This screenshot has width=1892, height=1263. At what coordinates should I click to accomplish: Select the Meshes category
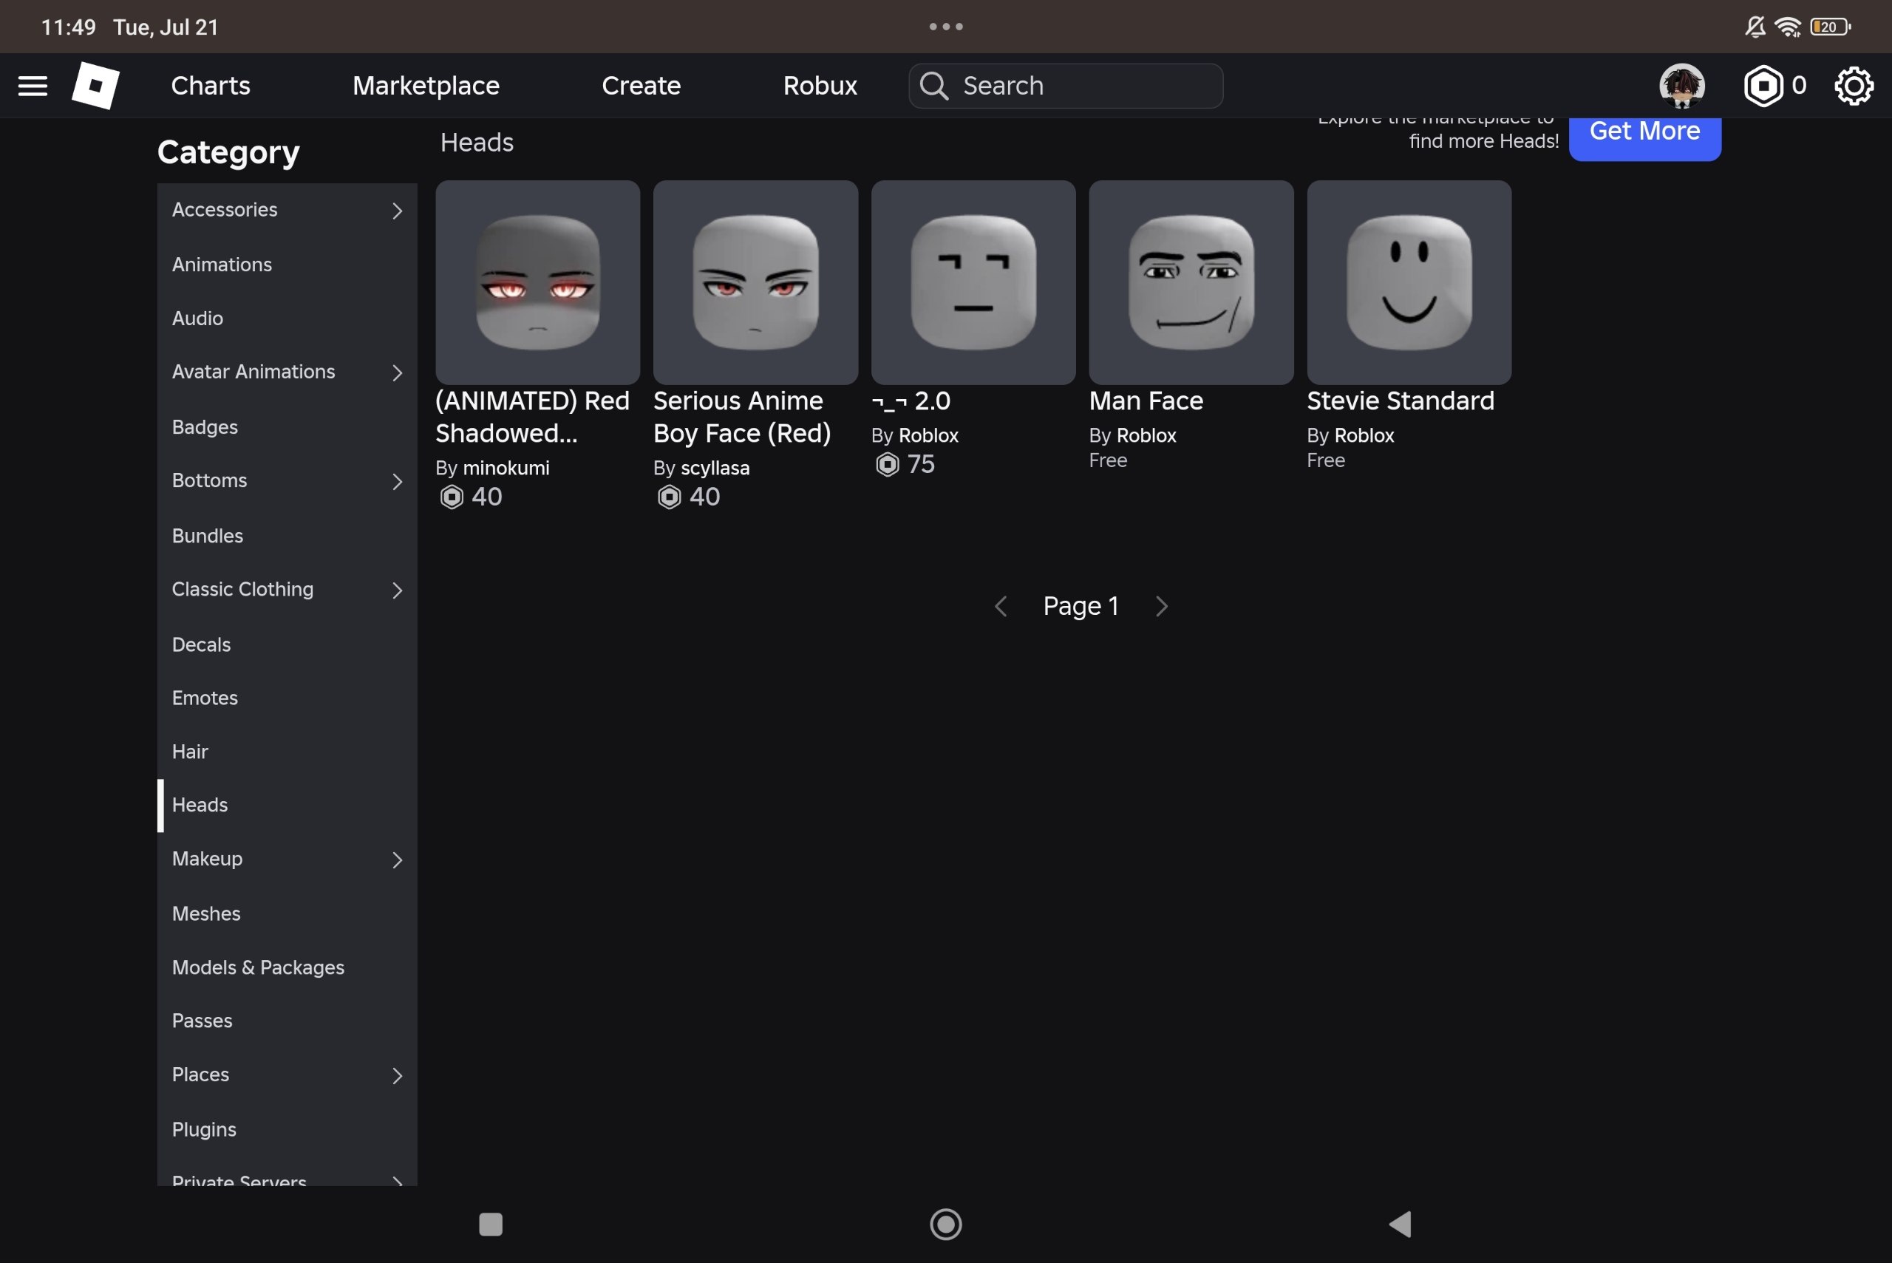coord(287,913)
